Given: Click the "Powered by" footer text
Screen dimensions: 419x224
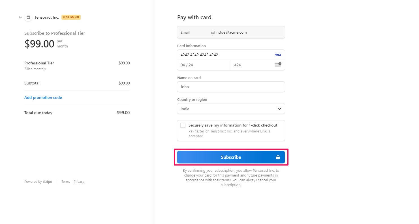Looking at the screenshot, I should (x=33, y=182).
